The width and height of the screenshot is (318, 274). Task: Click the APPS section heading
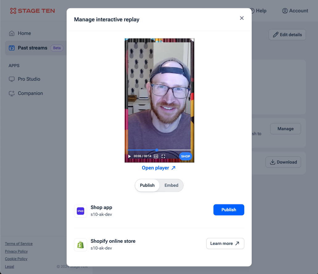click(14, 66)
